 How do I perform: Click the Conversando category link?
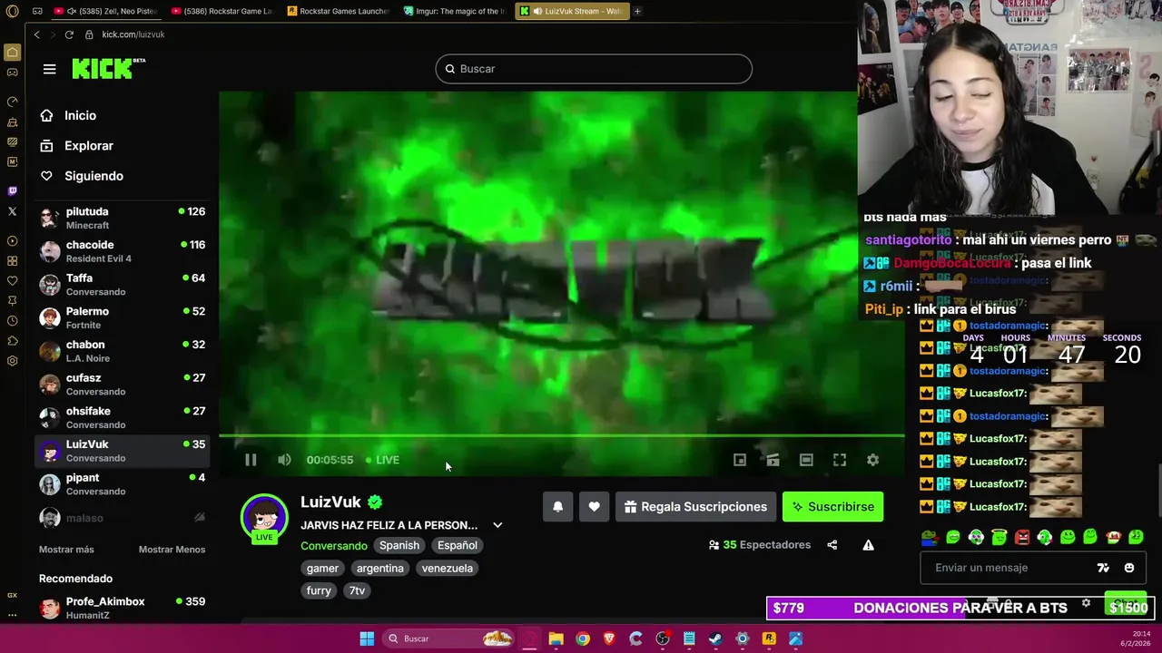pos(334,545)
